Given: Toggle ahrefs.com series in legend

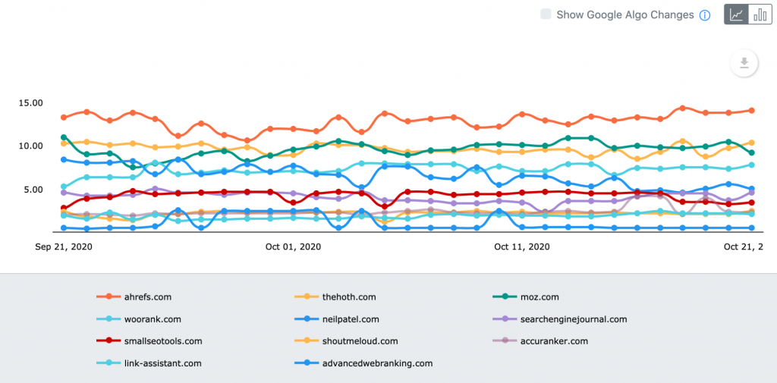Looking at the screenshot, I should tap(134, 297).
